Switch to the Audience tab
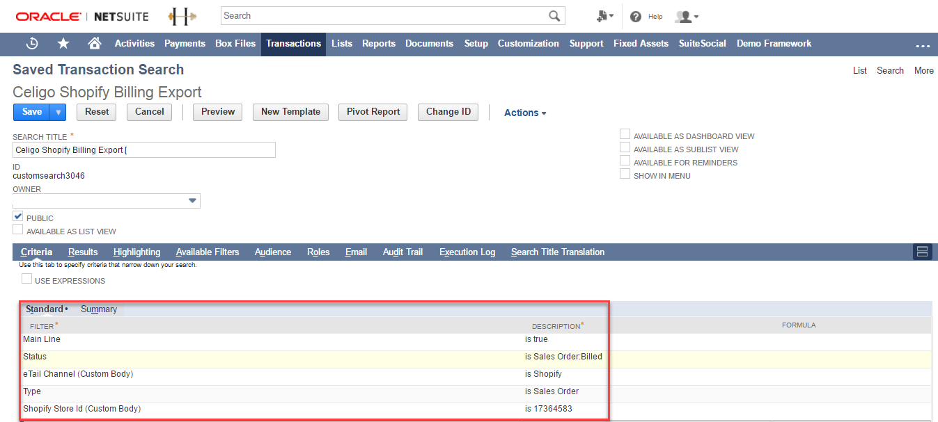This screenshot has width=938, height=422. click(x=273, y=252)
